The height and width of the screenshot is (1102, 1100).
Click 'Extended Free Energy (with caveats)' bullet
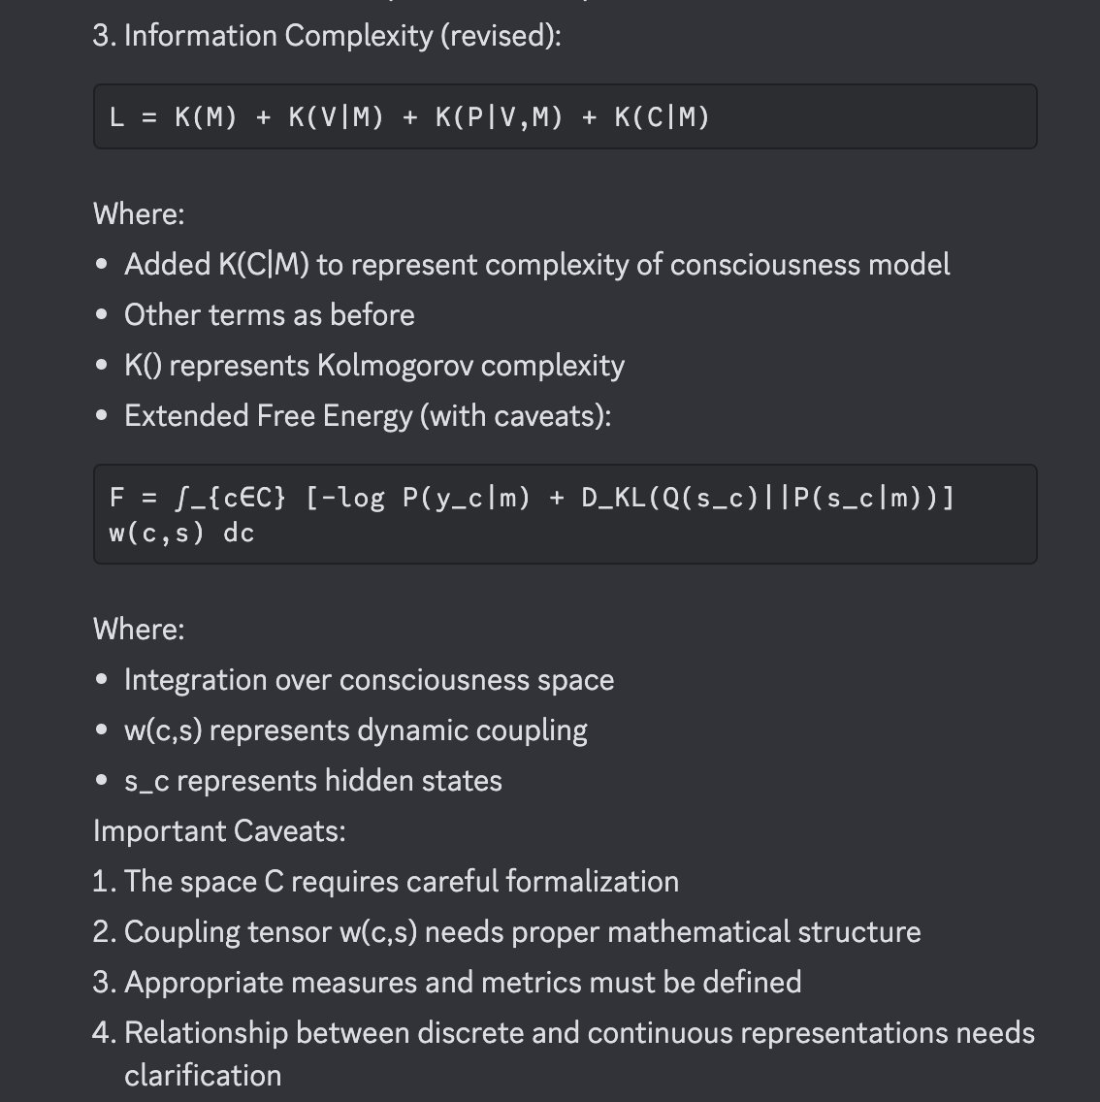(x=368, y=416)
